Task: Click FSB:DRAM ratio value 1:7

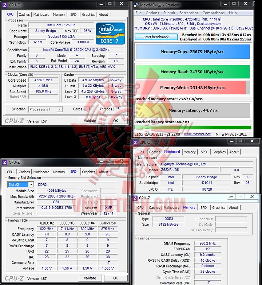Action: point(207,249)
